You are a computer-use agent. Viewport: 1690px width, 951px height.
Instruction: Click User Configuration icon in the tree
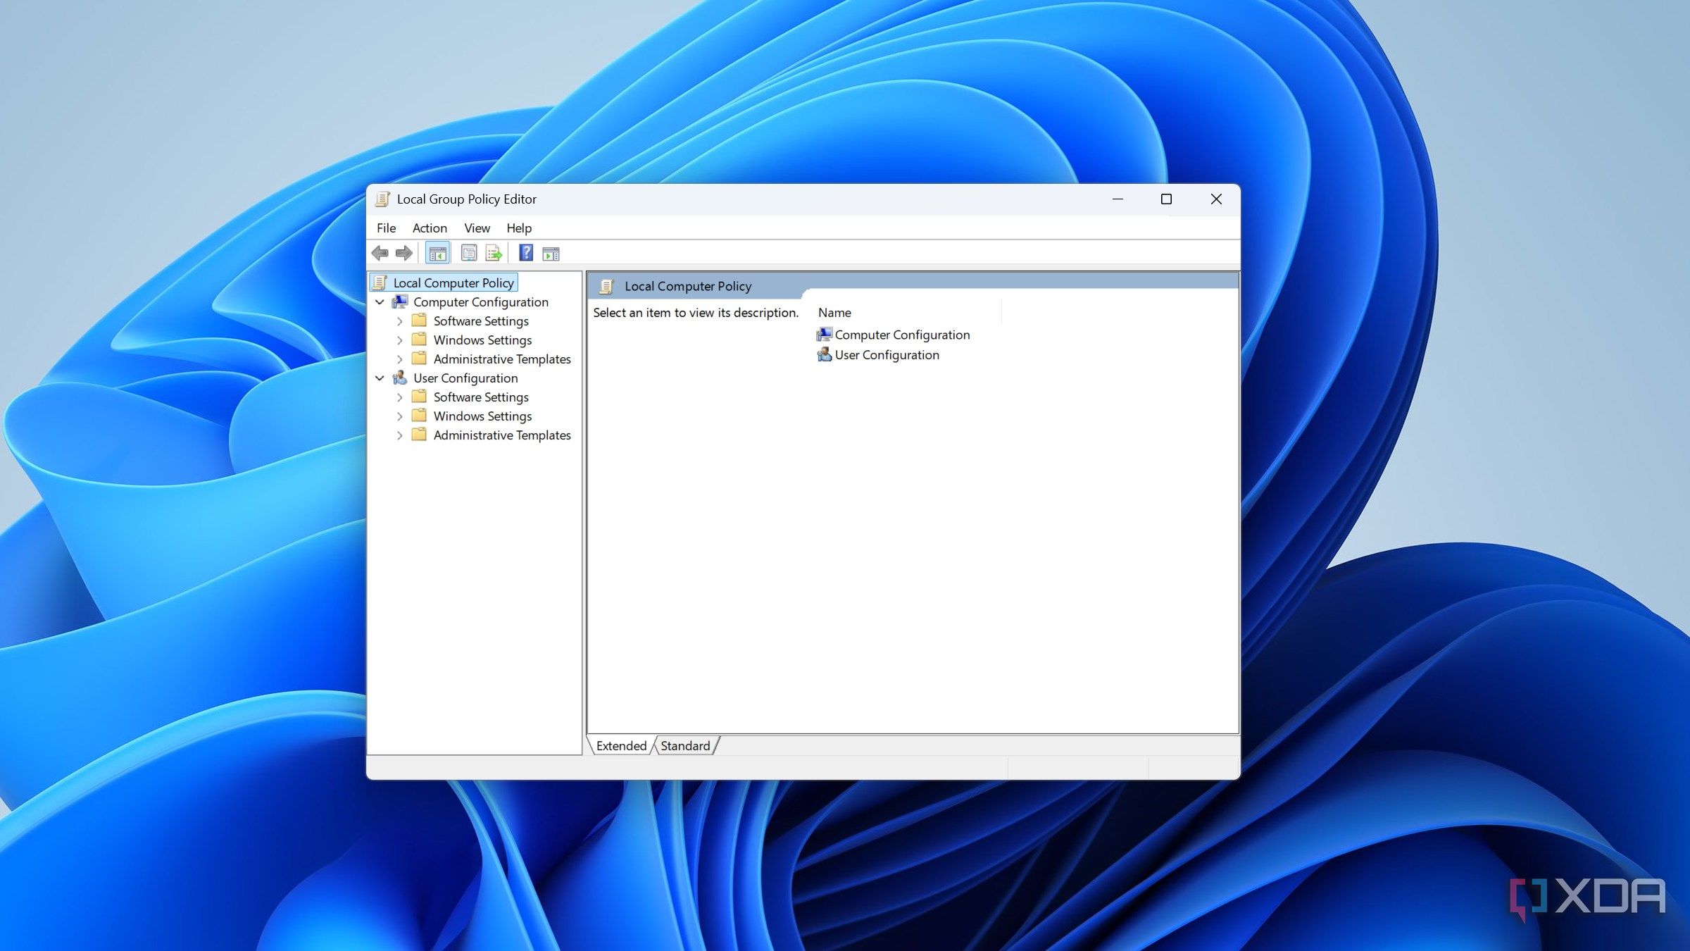[400, 378]
